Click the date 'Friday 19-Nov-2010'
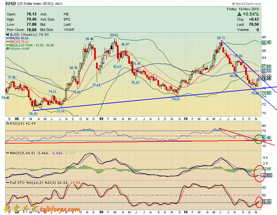Viewport: 277px width, 215px height. pyautogui.click(x=243, y=9)
